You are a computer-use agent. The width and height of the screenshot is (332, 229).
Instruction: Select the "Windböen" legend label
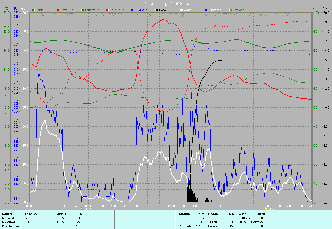[215, 10]
